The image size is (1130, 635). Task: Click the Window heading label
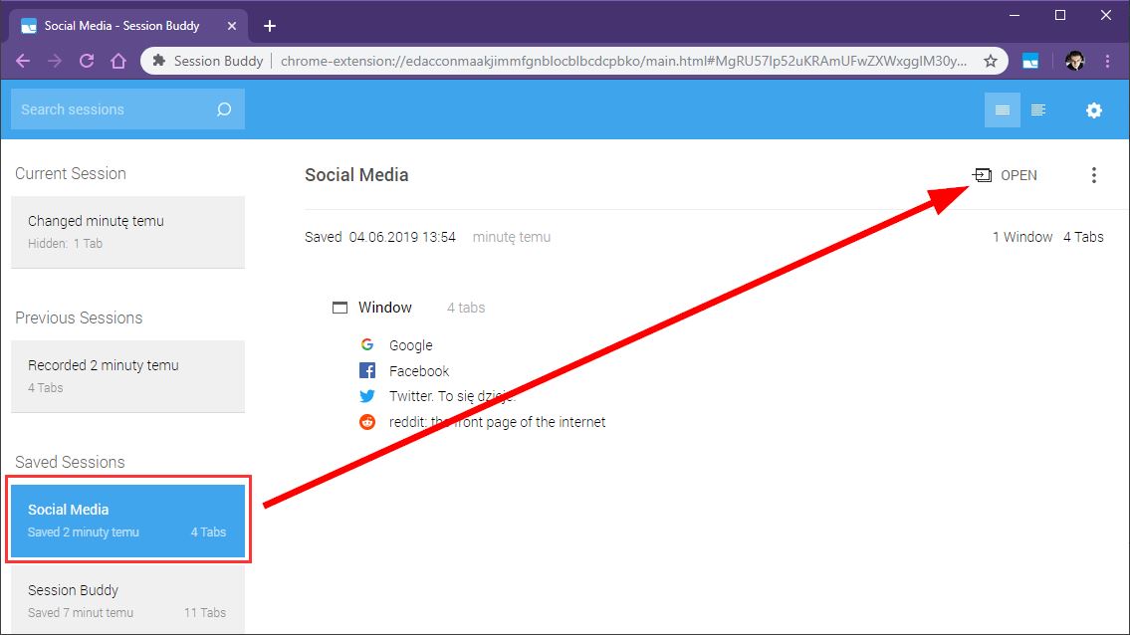[x=385, y=308]
